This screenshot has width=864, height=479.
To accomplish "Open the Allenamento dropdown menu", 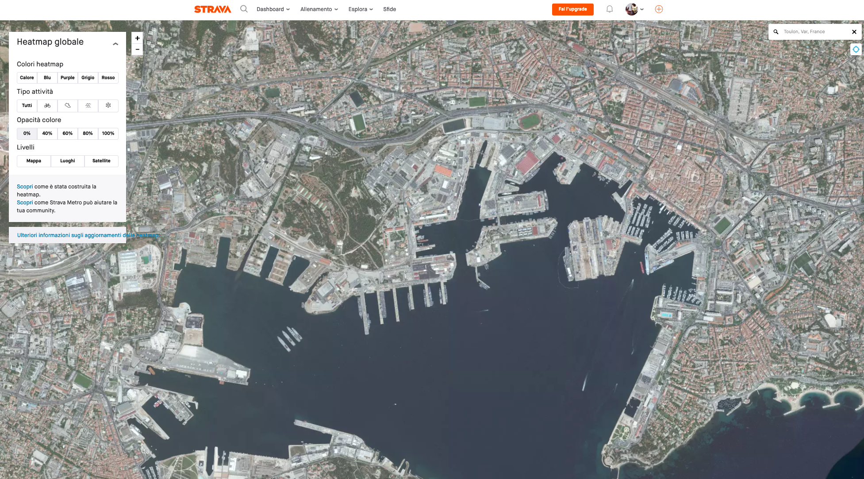I will (319, 9).
